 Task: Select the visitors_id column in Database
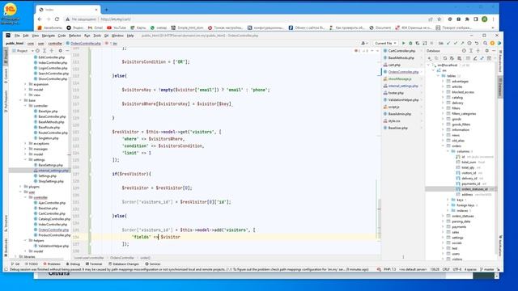pyautogui.click(x=469, y=173)
